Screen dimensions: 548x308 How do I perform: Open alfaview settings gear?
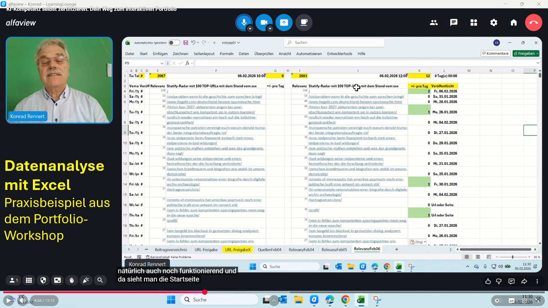(493, 23)
